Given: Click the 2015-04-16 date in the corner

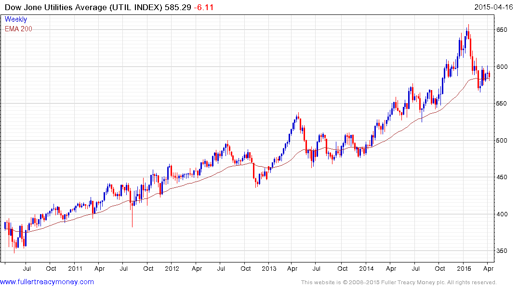Looking at the screenshot, I should point(494,8).
